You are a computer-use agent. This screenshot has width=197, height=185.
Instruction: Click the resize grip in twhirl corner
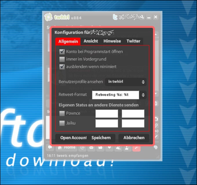point(158,157)
